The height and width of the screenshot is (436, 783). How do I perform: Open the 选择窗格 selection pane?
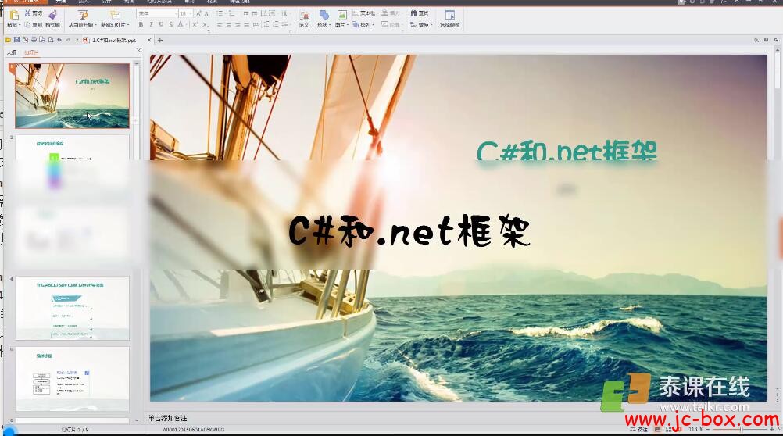(x=449, y=15)
